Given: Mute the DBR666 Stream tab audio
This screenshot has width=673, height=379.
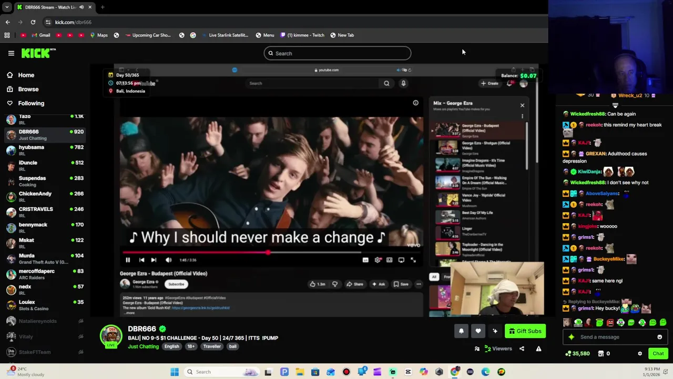Looking at the screenshot, I should [x=81, y=7].
